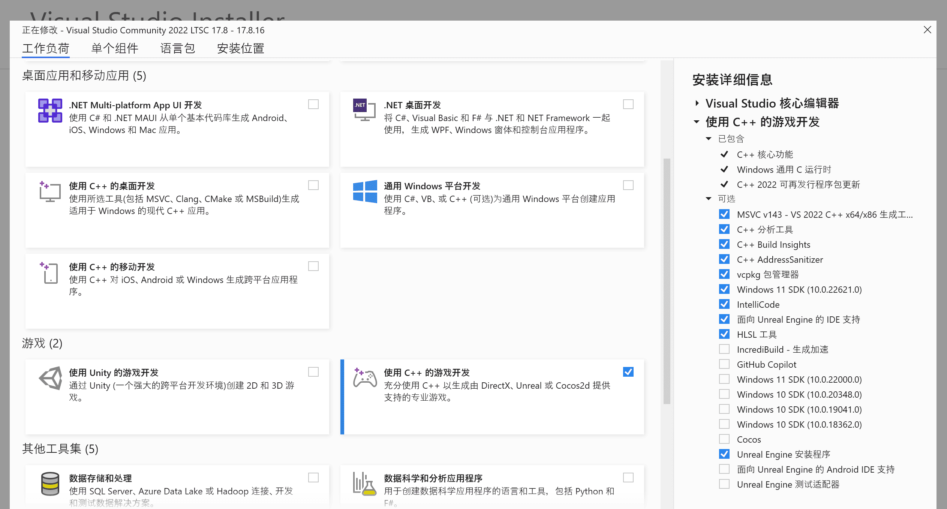Uncheck MSVC v143 - VS 2022 C++ x64/x86 component
This screenshot has height=509, width=947.
click(x=724, y=214)
